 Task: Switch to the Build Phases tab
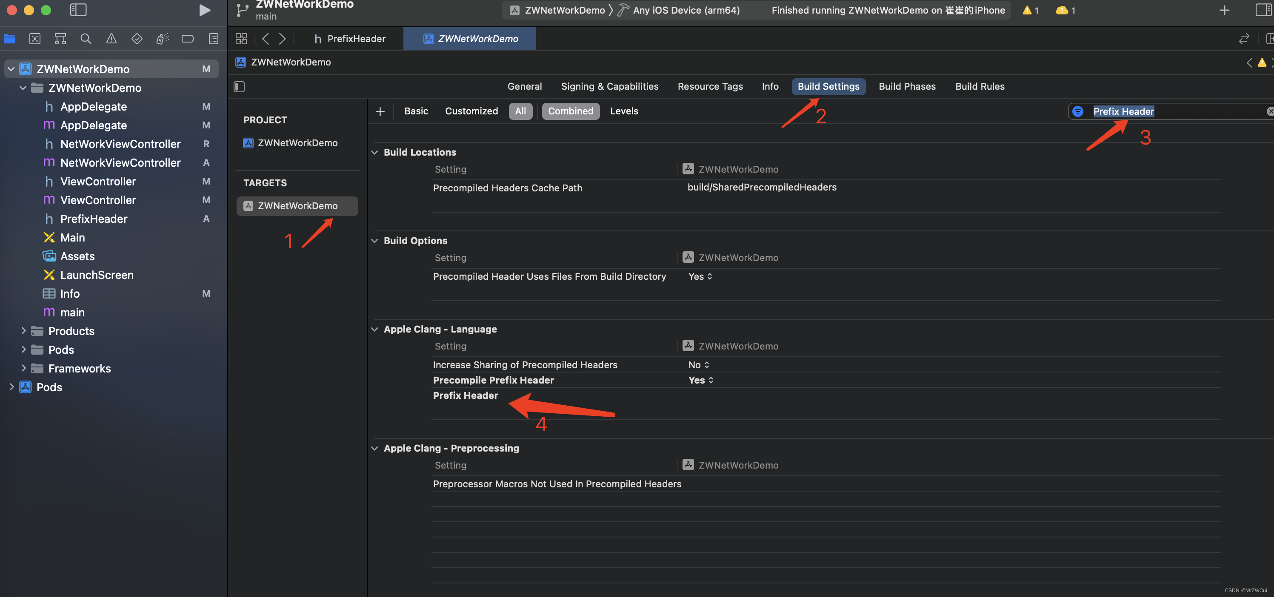point(906,86)
